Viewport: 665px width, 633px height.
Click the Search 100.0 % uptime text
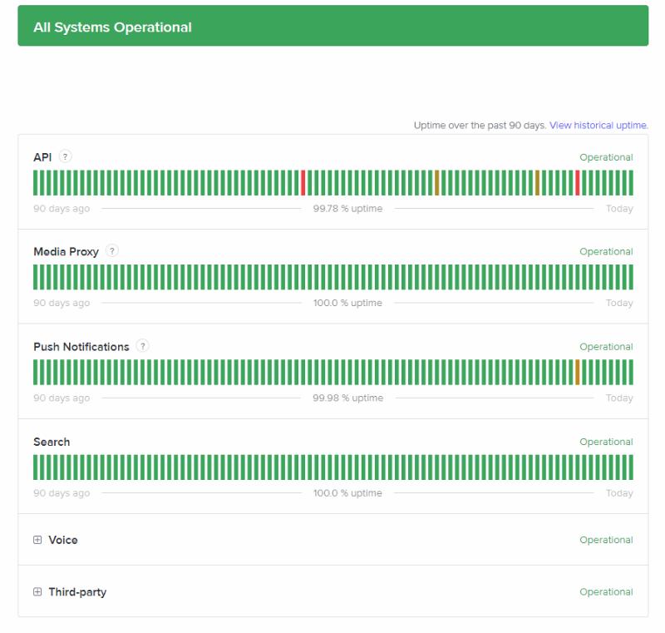tap(347, 493)
